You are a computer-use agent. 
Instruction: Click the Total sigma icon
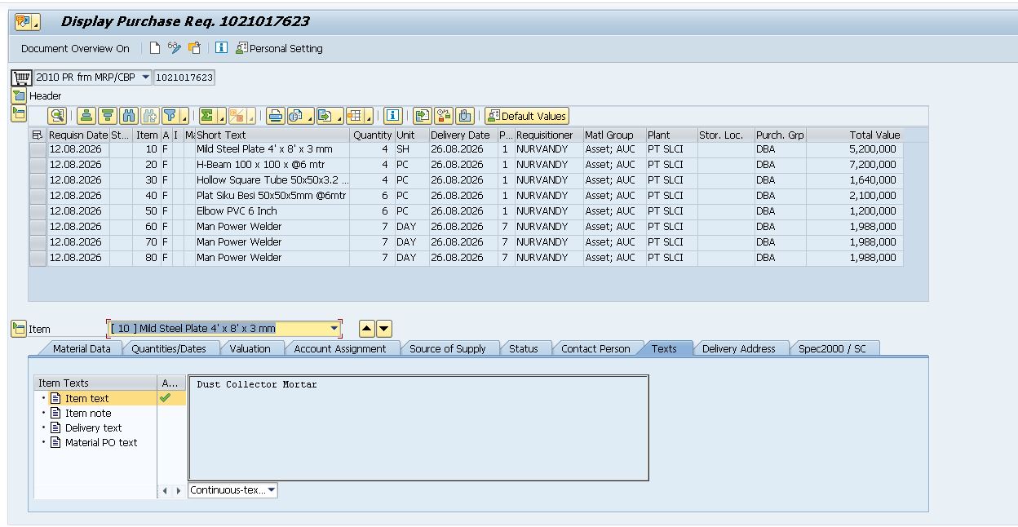point(209,116)
